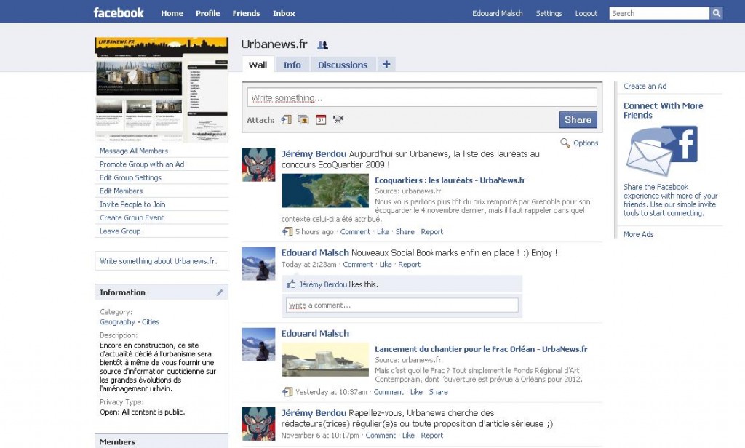This screenshot has height=448, width=745.
Task: Click the attach video camera icon
Action: [338, 120]
